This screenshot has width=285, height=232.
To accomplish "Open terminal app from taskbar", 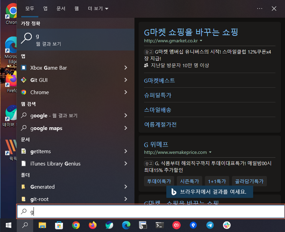I will pyautogui.click(x=160, y=225).
